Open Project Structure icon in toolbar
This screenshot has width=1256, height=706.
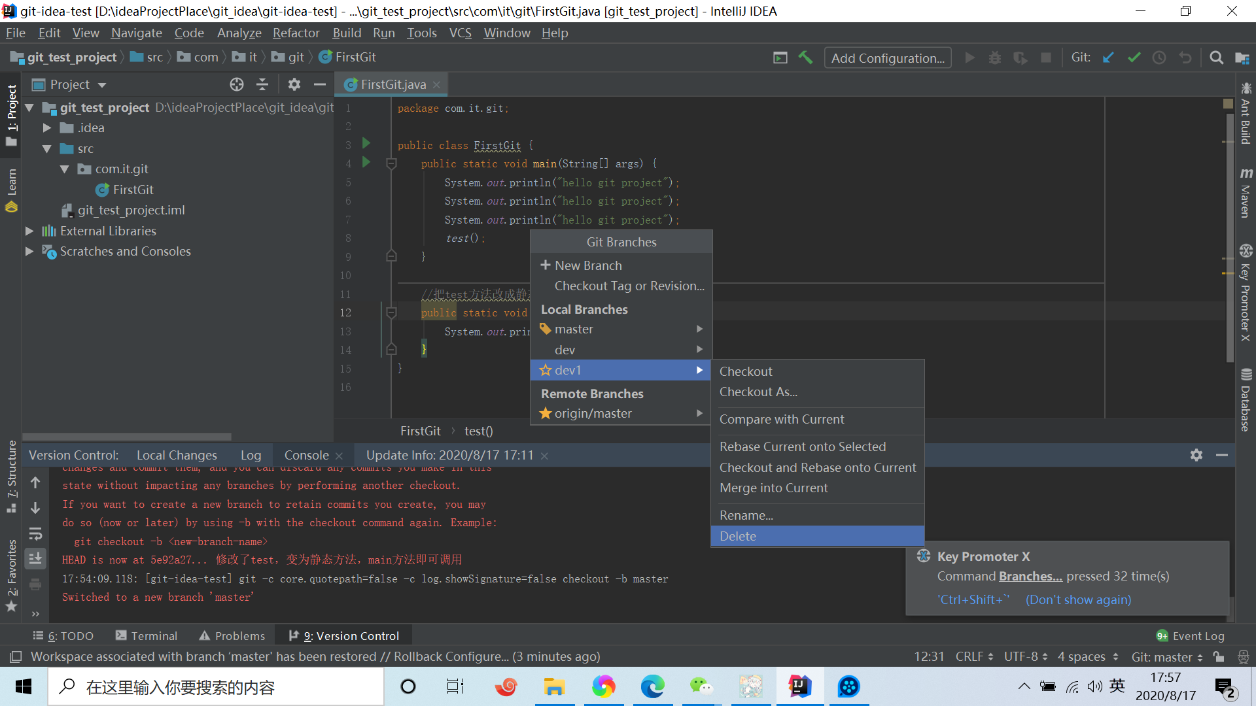[1242, 58]
